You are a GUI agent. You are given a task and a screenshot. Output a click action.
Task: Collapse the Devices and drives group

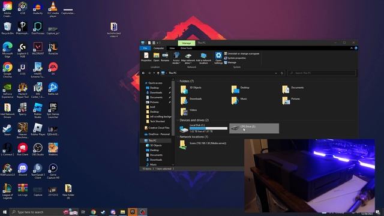(x=178, y=120)
